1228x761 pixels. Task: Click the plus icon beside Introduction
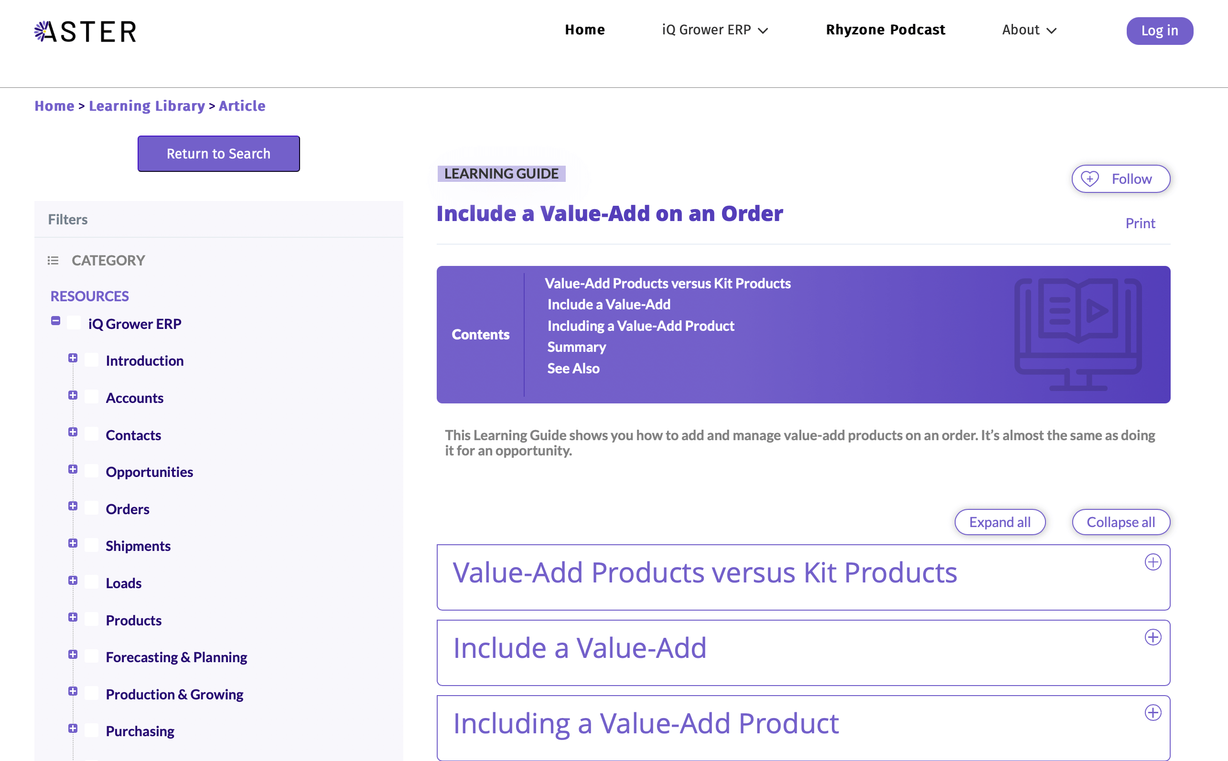74,358
